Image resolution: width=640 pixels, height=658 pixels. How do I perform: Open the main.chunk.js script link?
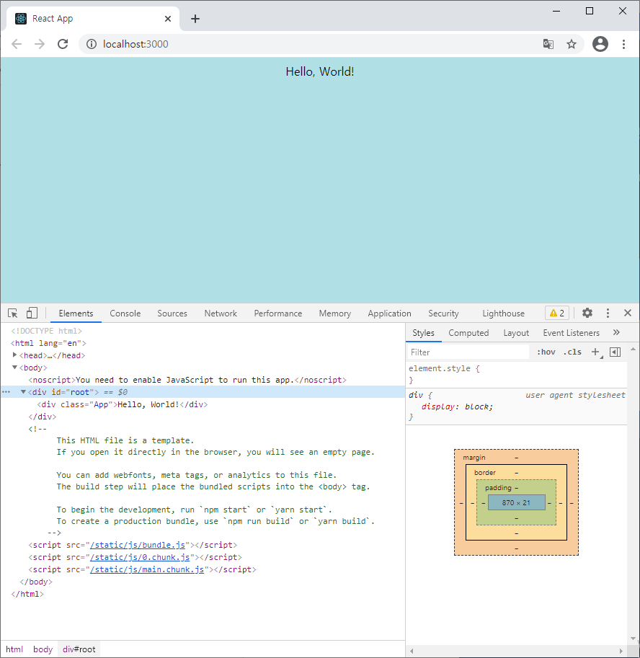147,569
